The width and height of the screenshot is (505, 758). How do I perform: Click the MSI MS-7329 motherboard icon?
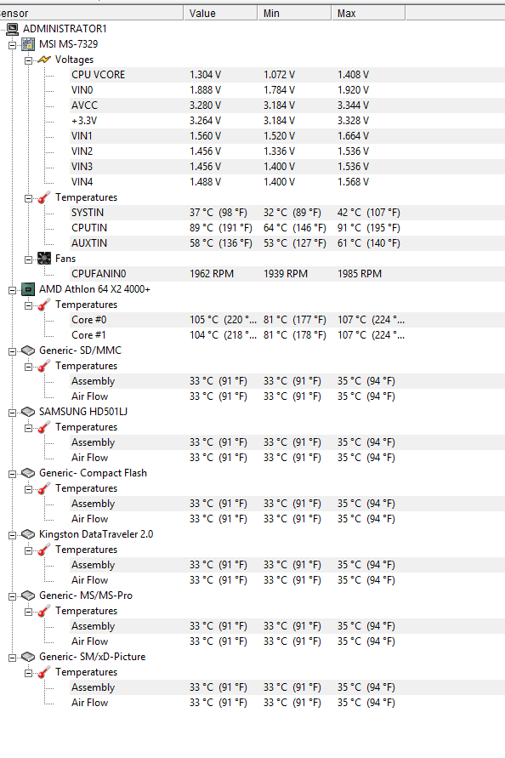28,44
